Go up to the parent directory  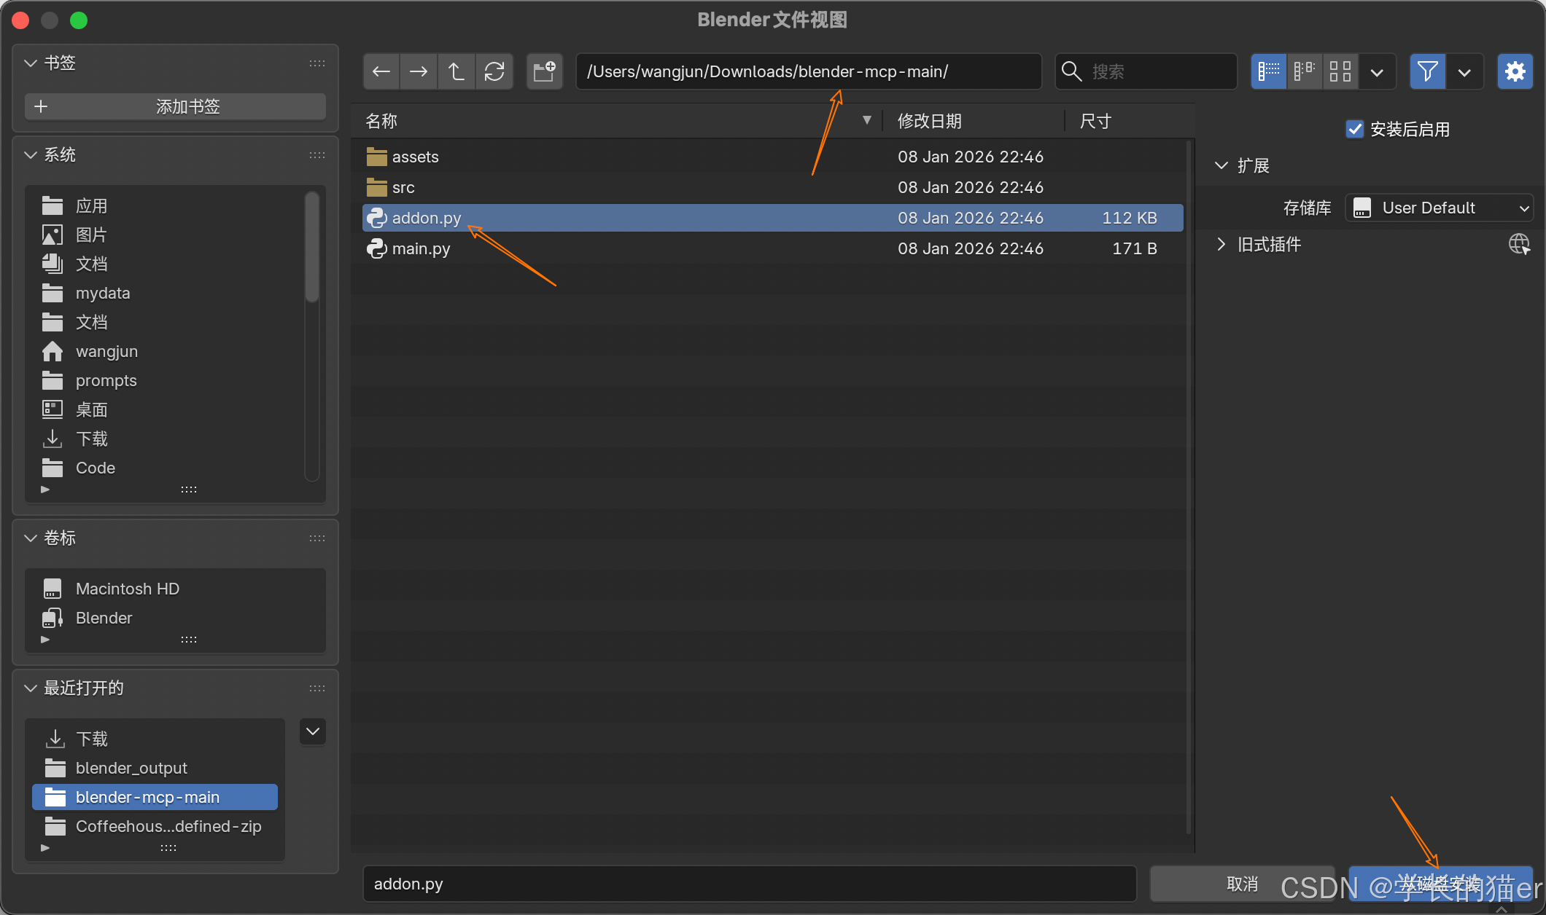tap(457, 71)
